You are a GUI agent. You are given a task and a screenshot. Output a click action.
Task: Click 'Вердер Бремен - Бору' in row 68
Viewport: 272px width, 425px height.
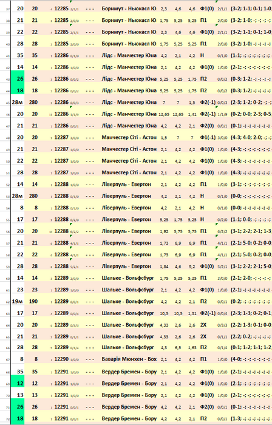click(x=129, y=372)
